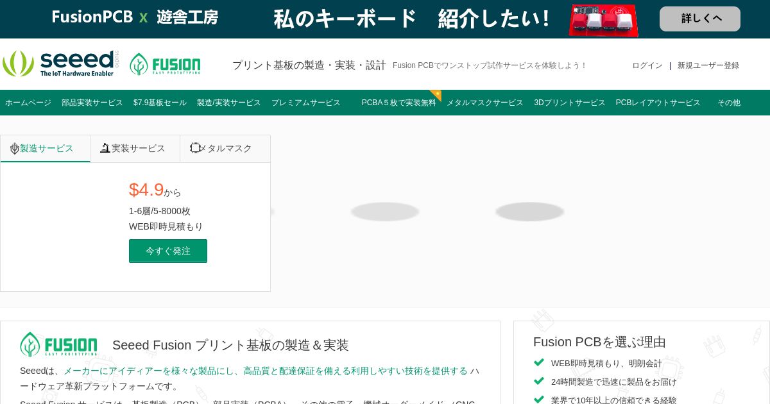Click the green highlighted メーカーにアイディアー link text

pyautogui.click(x=266, y=371)
